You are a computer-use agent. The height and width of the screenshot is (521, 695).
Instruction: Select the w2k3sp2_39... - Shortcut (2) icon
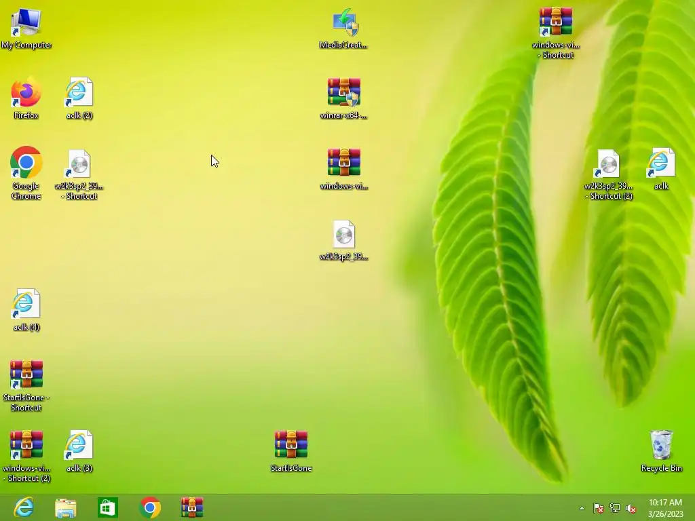[608, 174]
